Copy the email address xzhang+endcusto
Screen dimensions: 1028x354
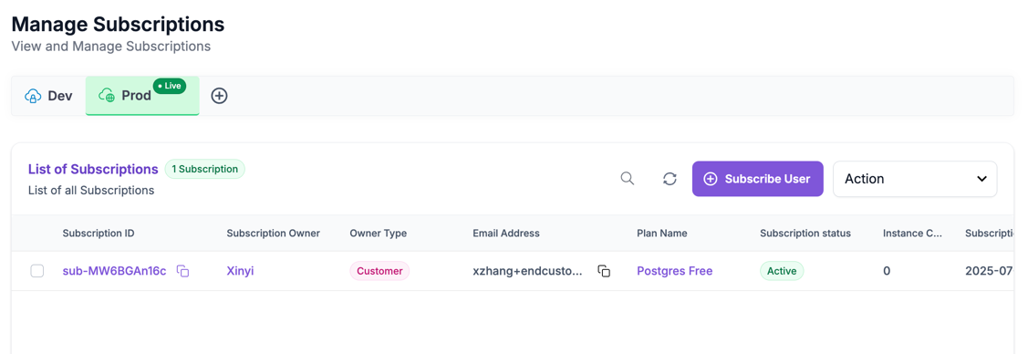click(604, 271)
